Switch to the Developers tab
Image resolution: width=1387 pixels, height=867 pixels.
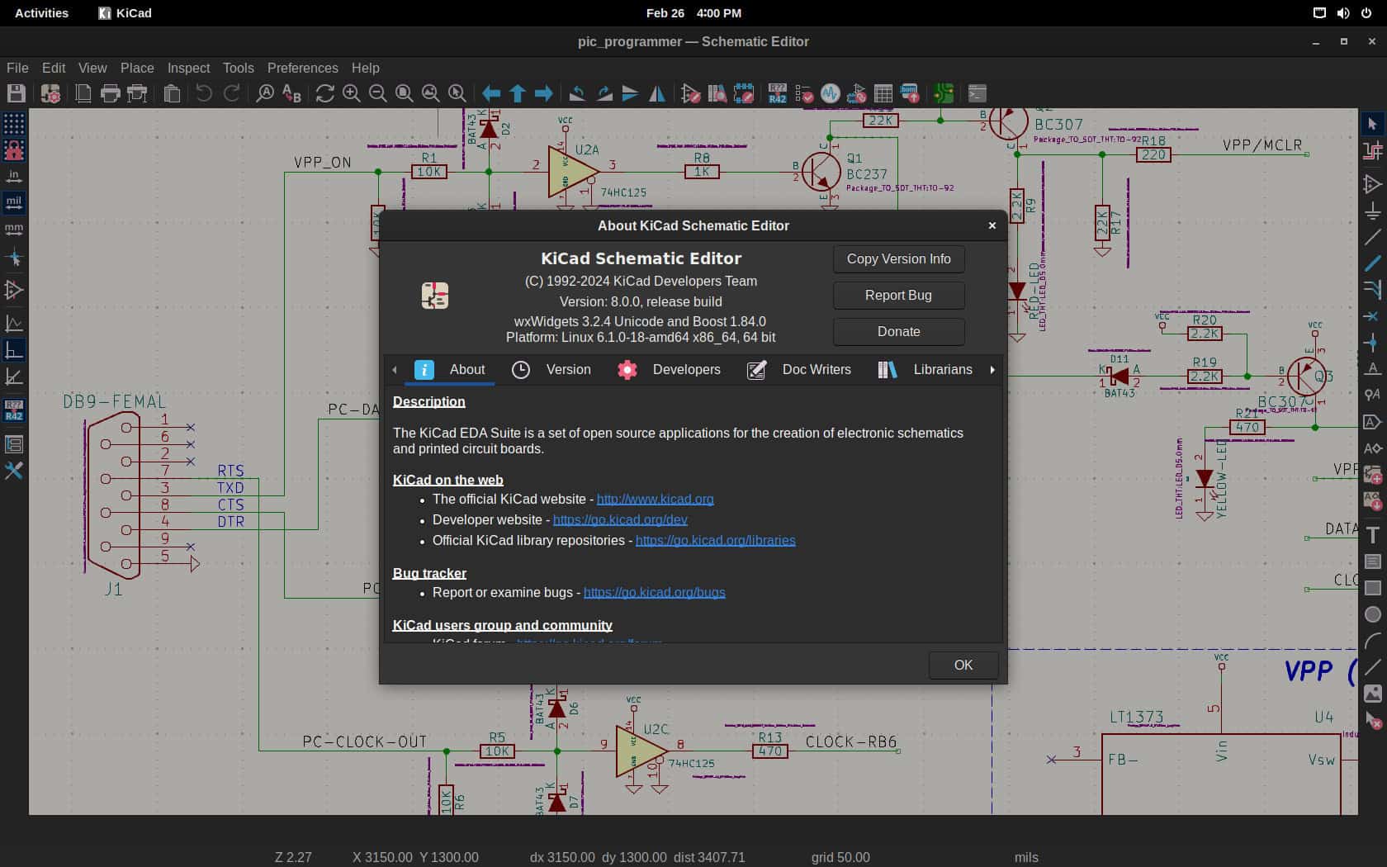[x=685, y=370]
